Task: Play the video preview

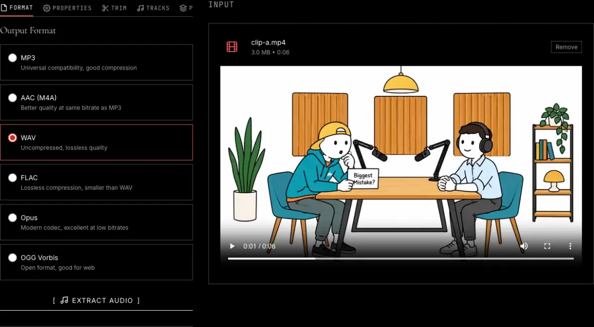Action: pos(232,246)
